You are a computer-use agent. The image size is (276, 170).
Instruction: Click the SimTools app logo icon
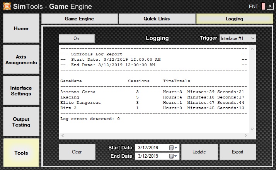[7, 7]
